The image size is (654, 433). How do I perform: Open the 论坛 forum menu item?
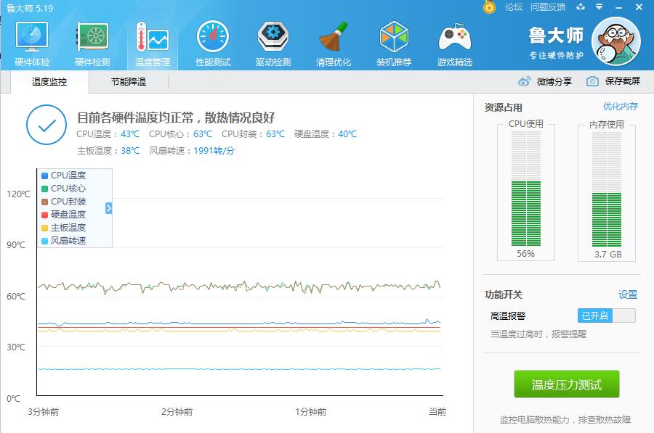(513, 7)
